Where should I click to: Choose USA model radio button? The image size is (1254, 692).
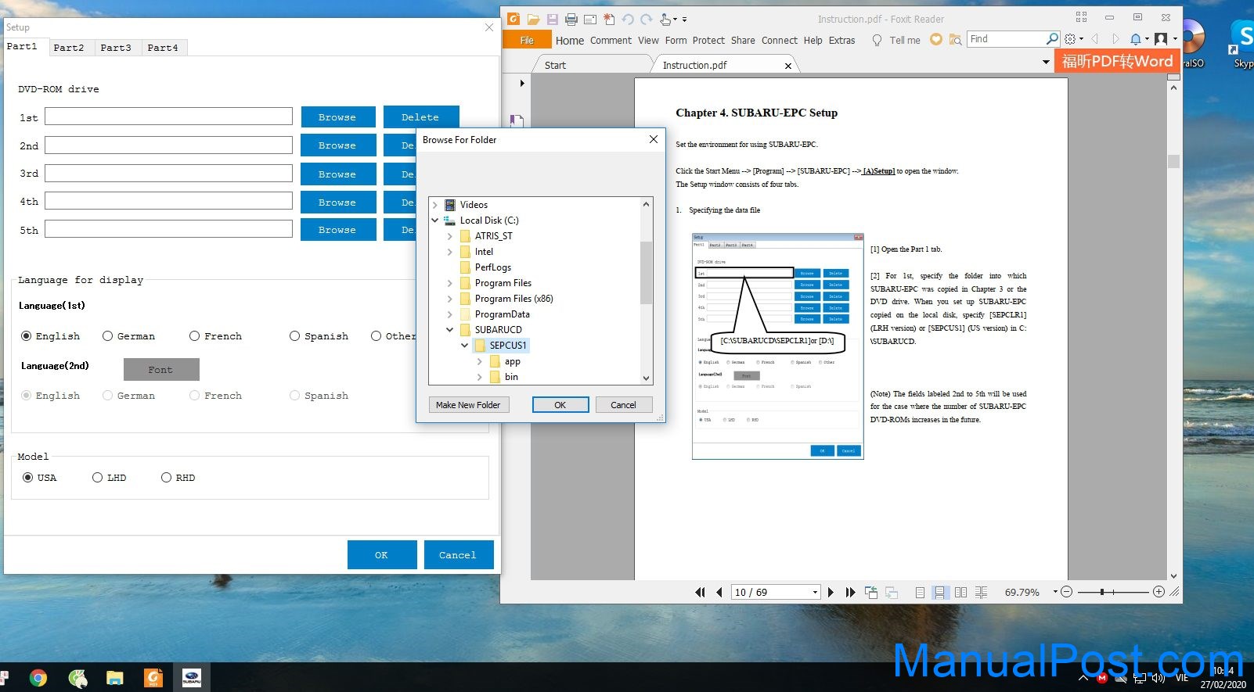(28, 478)
